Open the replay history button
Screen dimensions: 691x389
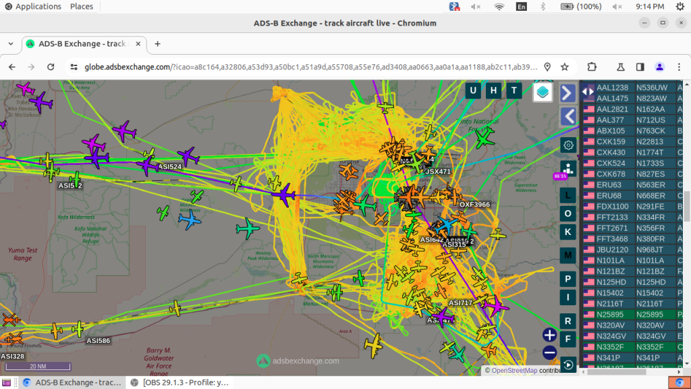pos(568,365)
